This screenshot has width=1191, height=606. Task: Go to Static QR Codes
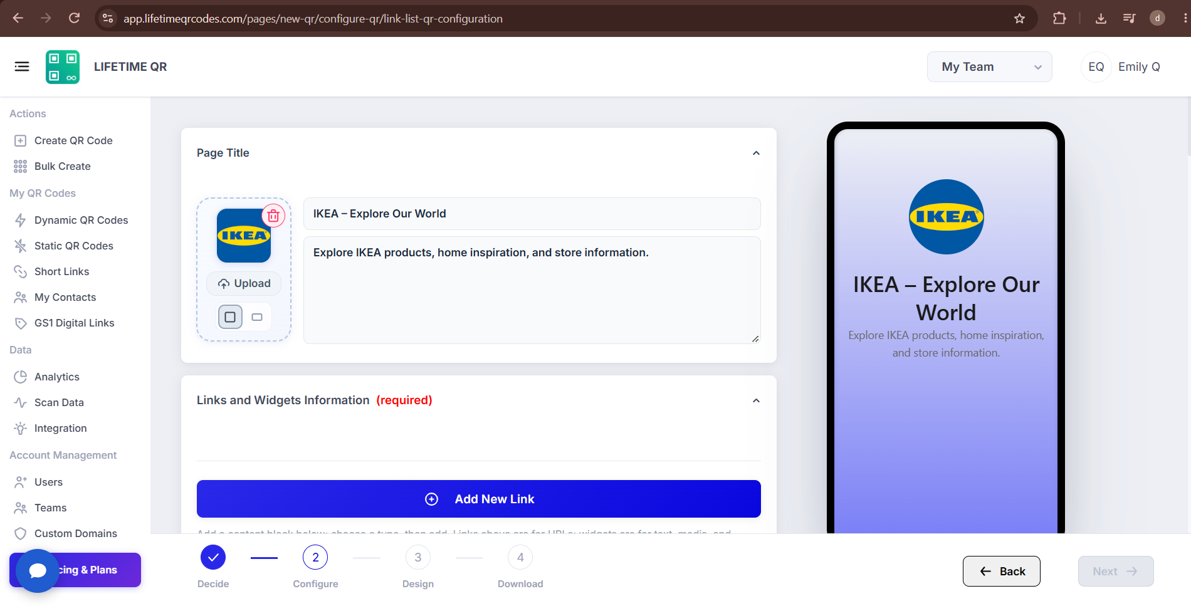[64, 246]
